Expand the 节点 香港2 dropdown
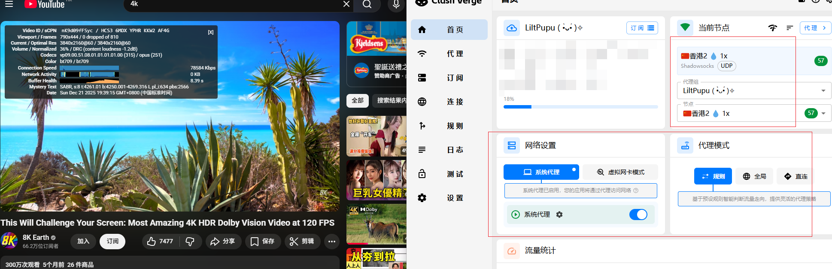This screenshot has height=269, width=832. coord(823,113)
